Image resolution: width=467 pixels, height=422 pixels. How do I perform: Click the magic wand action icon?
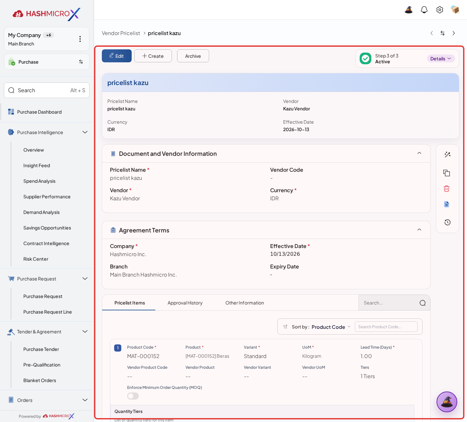448,155
